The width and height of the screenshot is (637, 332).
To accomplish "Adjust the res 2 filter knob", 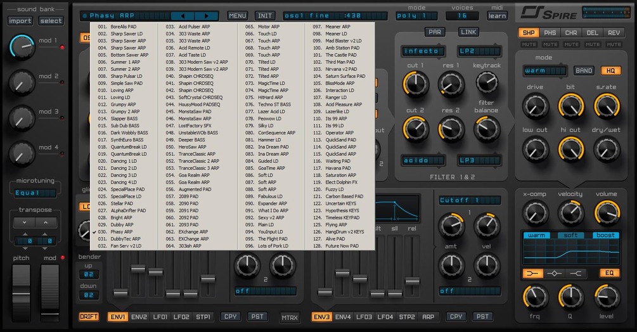I will coord(451,129).
